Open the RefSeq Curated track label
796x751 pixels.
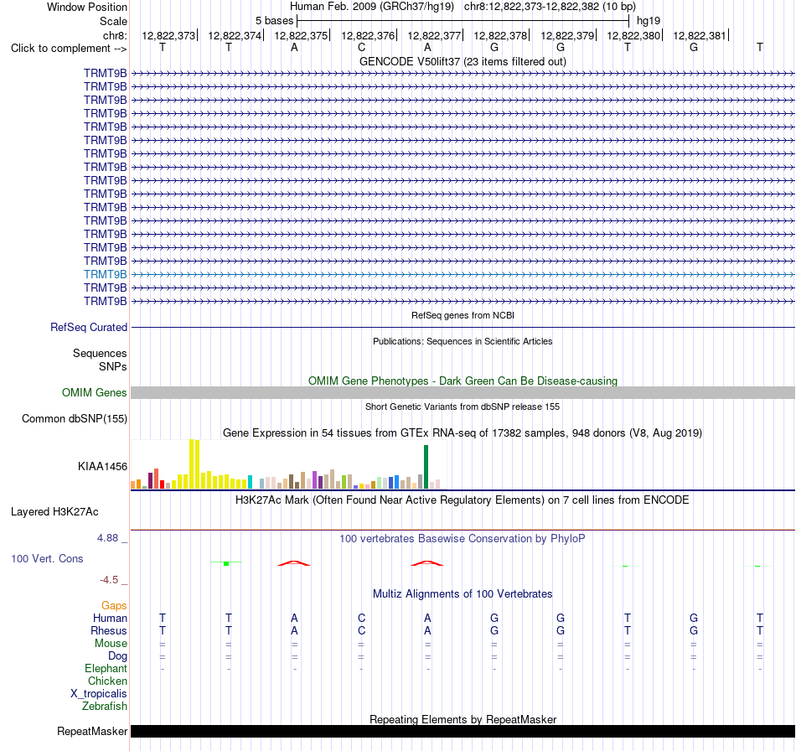click(x=89, y=328)
